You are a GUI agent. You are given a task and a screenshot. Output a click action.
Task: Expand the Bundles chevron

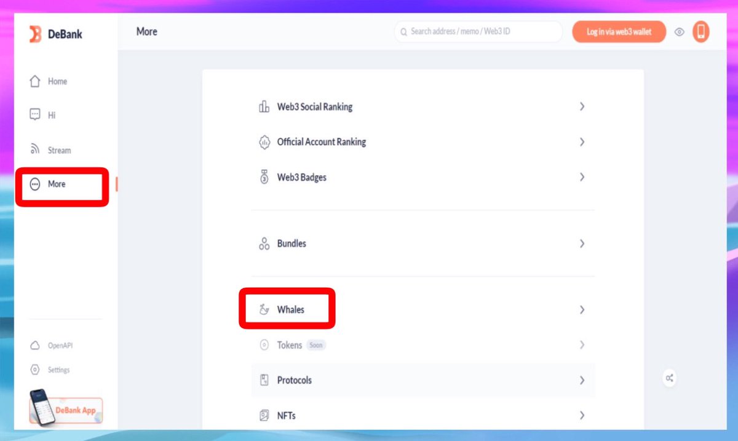(582, 243)
